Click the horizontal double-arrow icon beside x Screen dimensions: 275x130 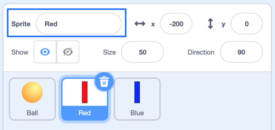(x=140, y=24)
